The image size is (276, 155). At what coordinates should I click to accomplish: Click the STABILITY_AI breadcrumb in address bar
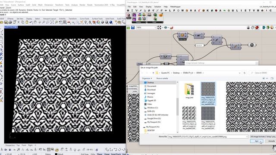(188, 73)
